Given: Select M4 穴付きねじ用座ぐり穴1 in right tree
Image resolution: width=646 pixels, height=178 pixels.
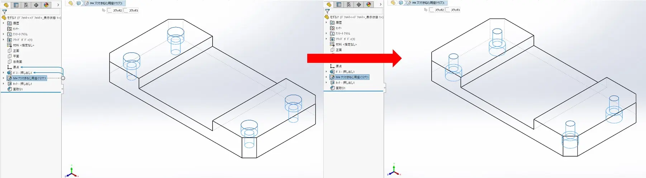Looking at the screenshot, I should [351, 77].
